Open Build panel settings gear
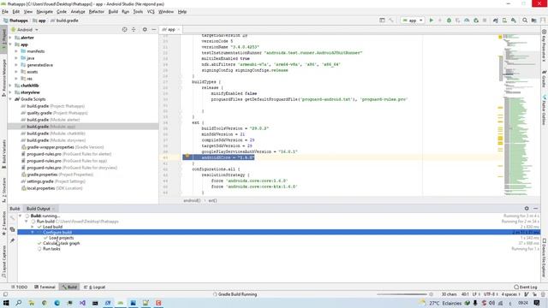 point(527,209)
